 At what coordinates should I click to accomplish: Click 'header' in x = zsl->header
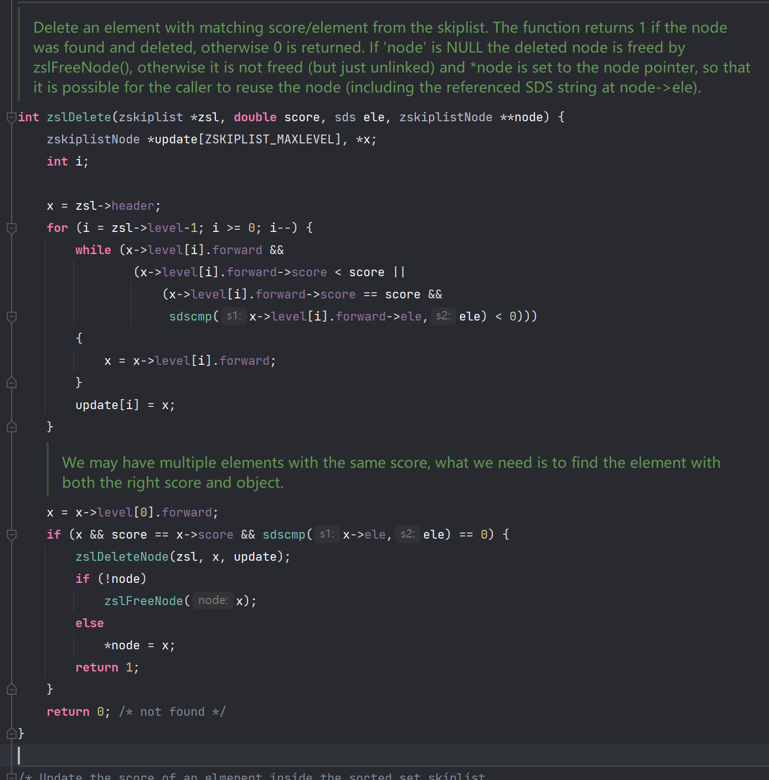133,206
